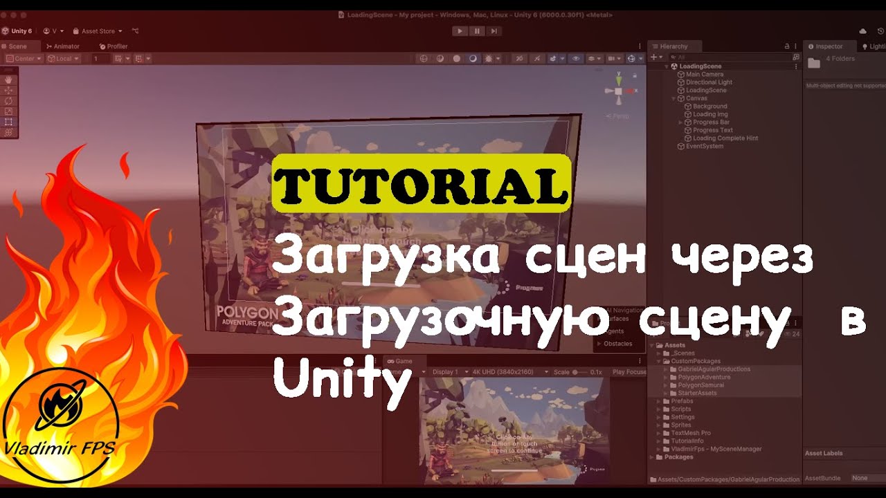The width and height of the screenshot is (886, 498).
Task: Collapse the Canvas object in Hierarchy
Action: pos(673,98)
